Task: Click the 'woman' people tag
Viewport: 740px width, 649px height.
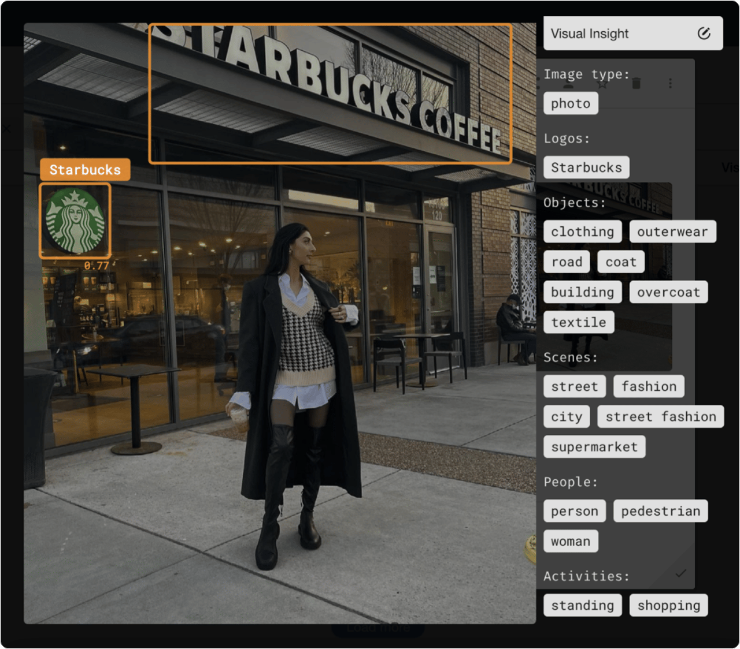Action: 570,542
